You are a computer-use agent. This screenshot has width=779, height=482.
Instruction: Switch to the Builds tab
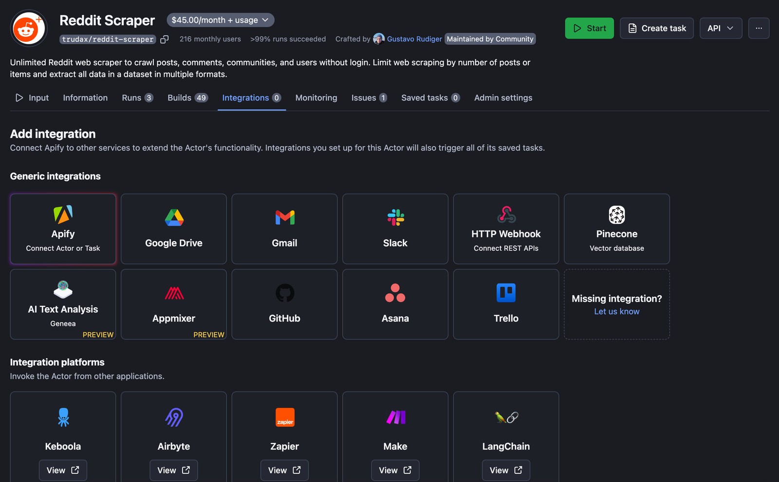point(187,98)
